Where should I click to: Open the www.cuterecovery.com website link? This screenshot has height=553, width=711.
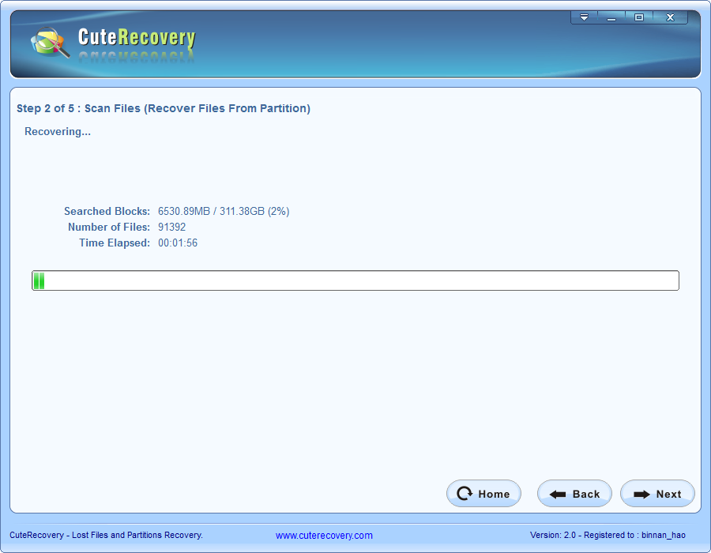pyautogui.click(x=324, y=536)
